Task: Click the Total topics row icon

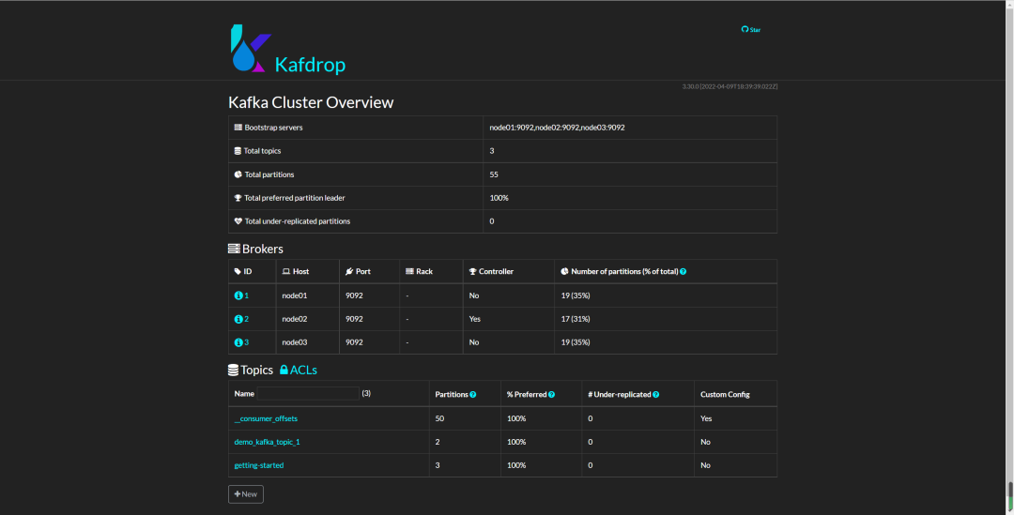Action: (238, 150)
